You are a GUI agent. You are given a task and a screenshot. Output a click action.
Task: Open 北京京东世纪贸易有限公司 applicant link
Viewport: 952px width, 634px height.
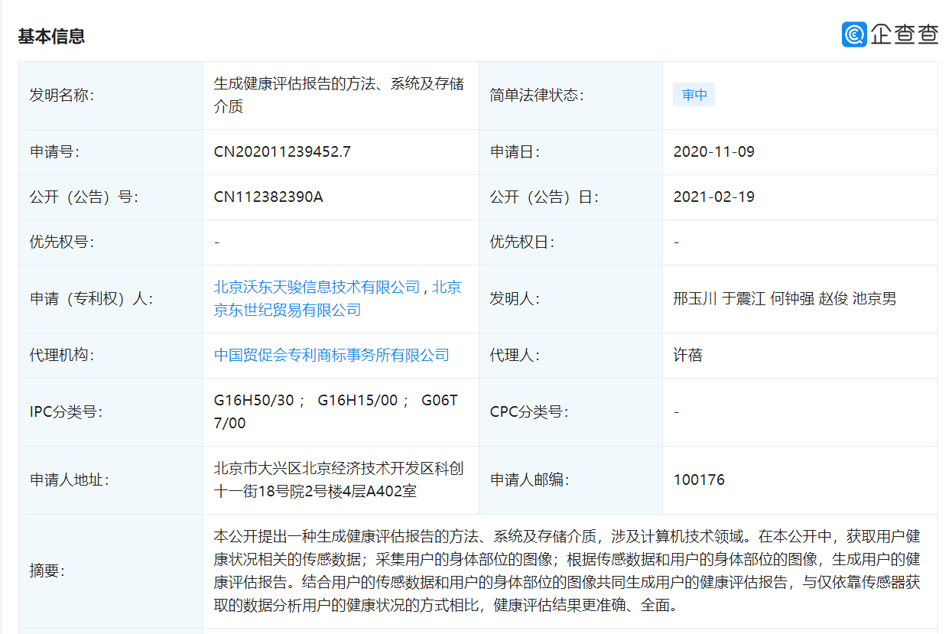click(337, 298)
